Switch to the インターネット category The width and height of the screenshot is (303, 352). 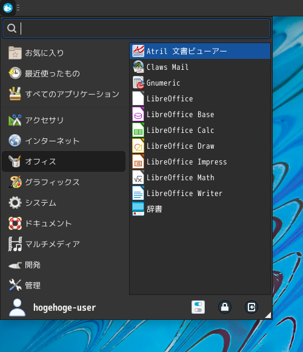point(64,141)
